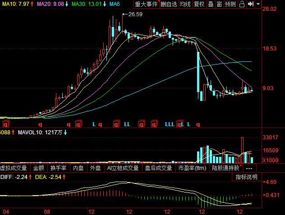Click the MAVOL10: 1217万 volume label
The width and height of the screenshot is (285, 215).
tap(40, 133)
